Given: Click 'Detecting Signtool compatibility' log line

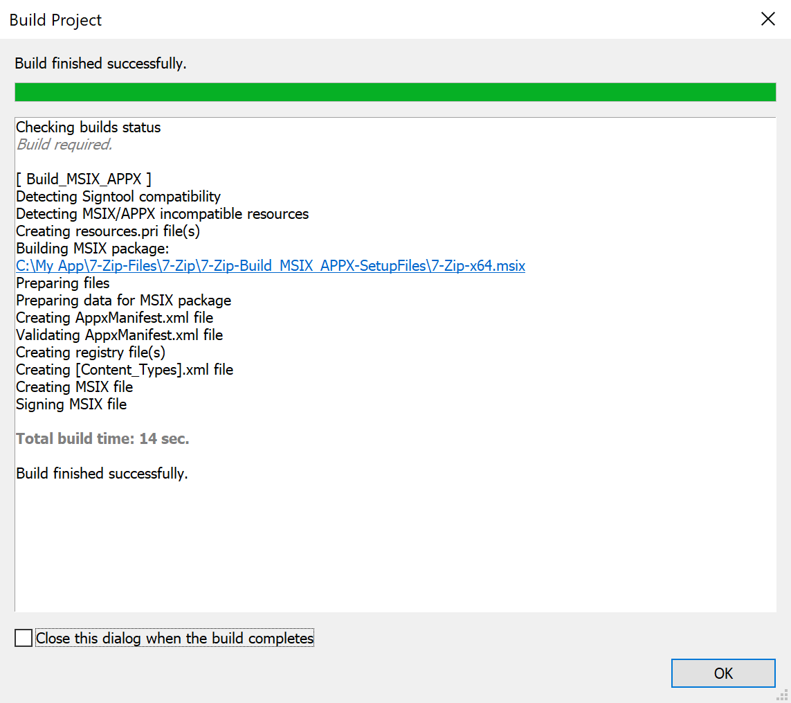Looking at the screenshot, I should (118, 197).
